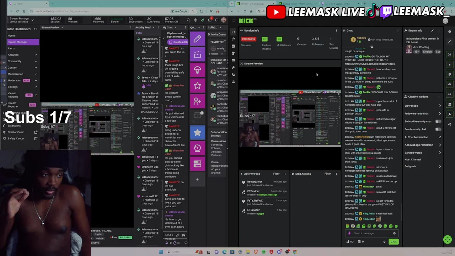
Task: Edit Kick Stream info with pencil icon
Action: [x=433, y=31]
